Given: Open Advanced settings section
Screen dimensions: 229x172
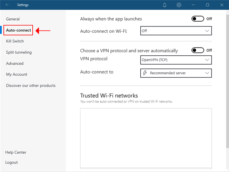Looking at the screenshot, I should (15, 63).
